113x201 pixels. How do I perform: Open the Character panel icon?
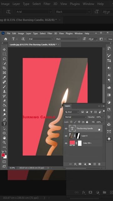click(x=109, y=75)
